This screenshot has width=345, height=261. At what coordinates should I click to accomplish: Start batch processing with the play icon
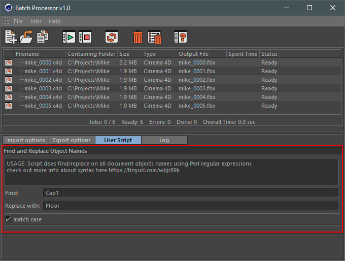click(69, 37)
